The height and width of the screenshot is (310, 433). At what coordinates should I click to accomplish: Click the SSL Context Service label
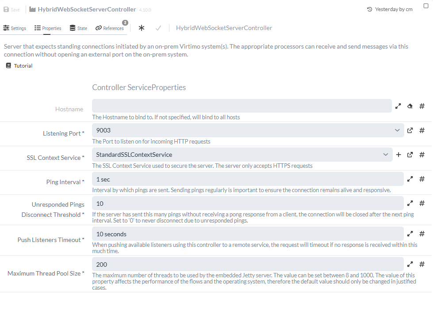(x=55, y=158)
